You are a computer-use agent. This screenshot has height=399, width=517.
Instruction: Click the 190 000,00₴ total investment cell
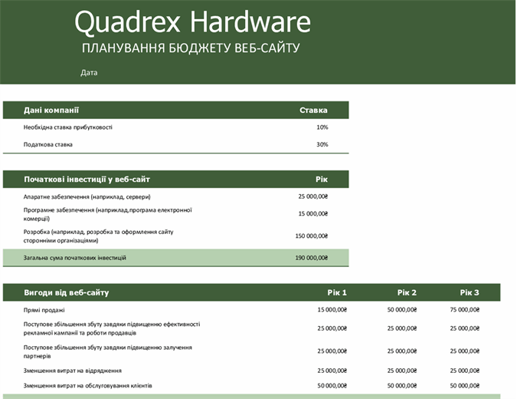point(311,258)
